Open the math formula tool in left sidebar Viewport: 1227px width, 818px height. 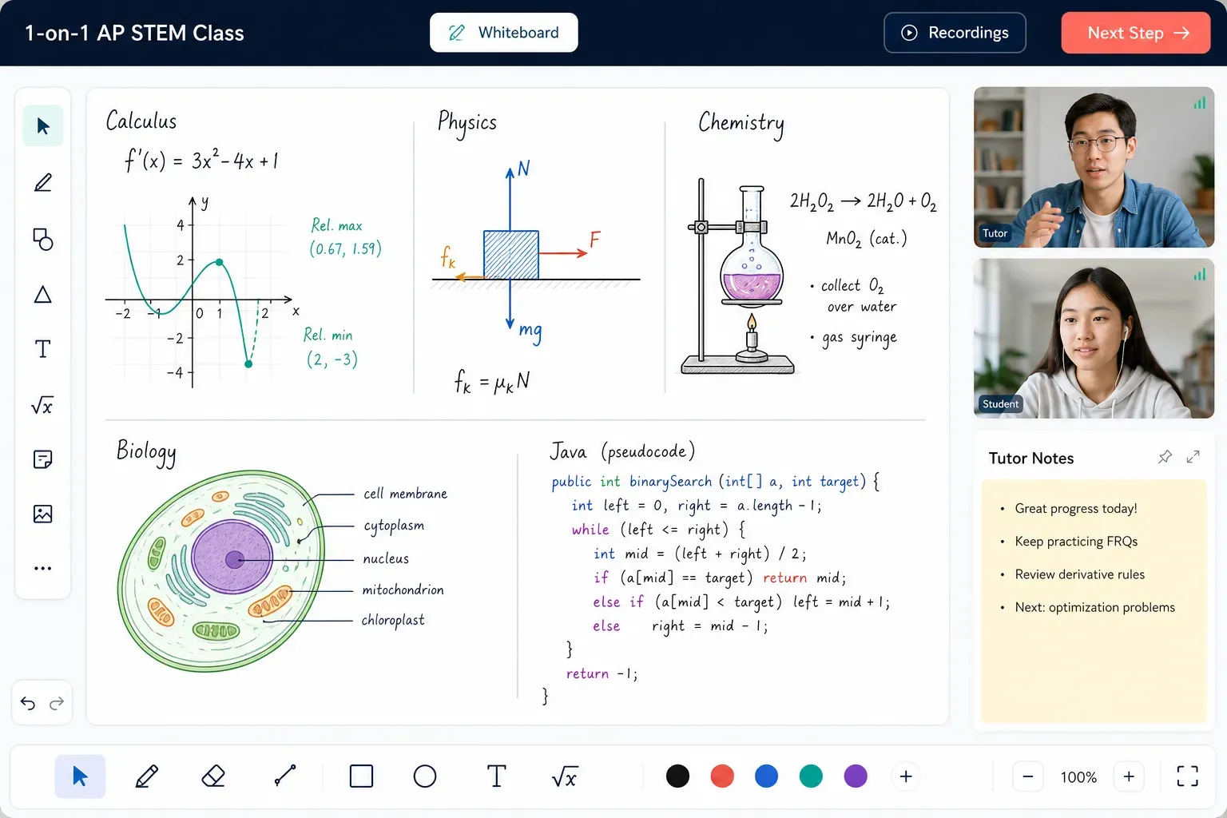(42, 405)
